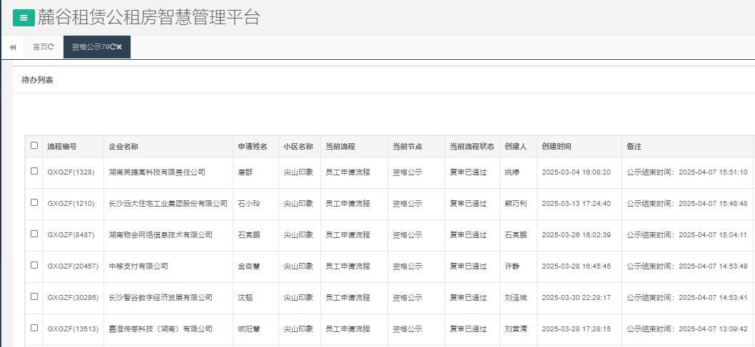Click creator name 熊巧利
Viewport: 755px width, 347px height.
pos(516,203)
